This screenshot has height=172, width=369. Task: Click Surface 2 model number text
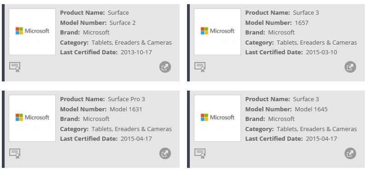pos(123,23)
